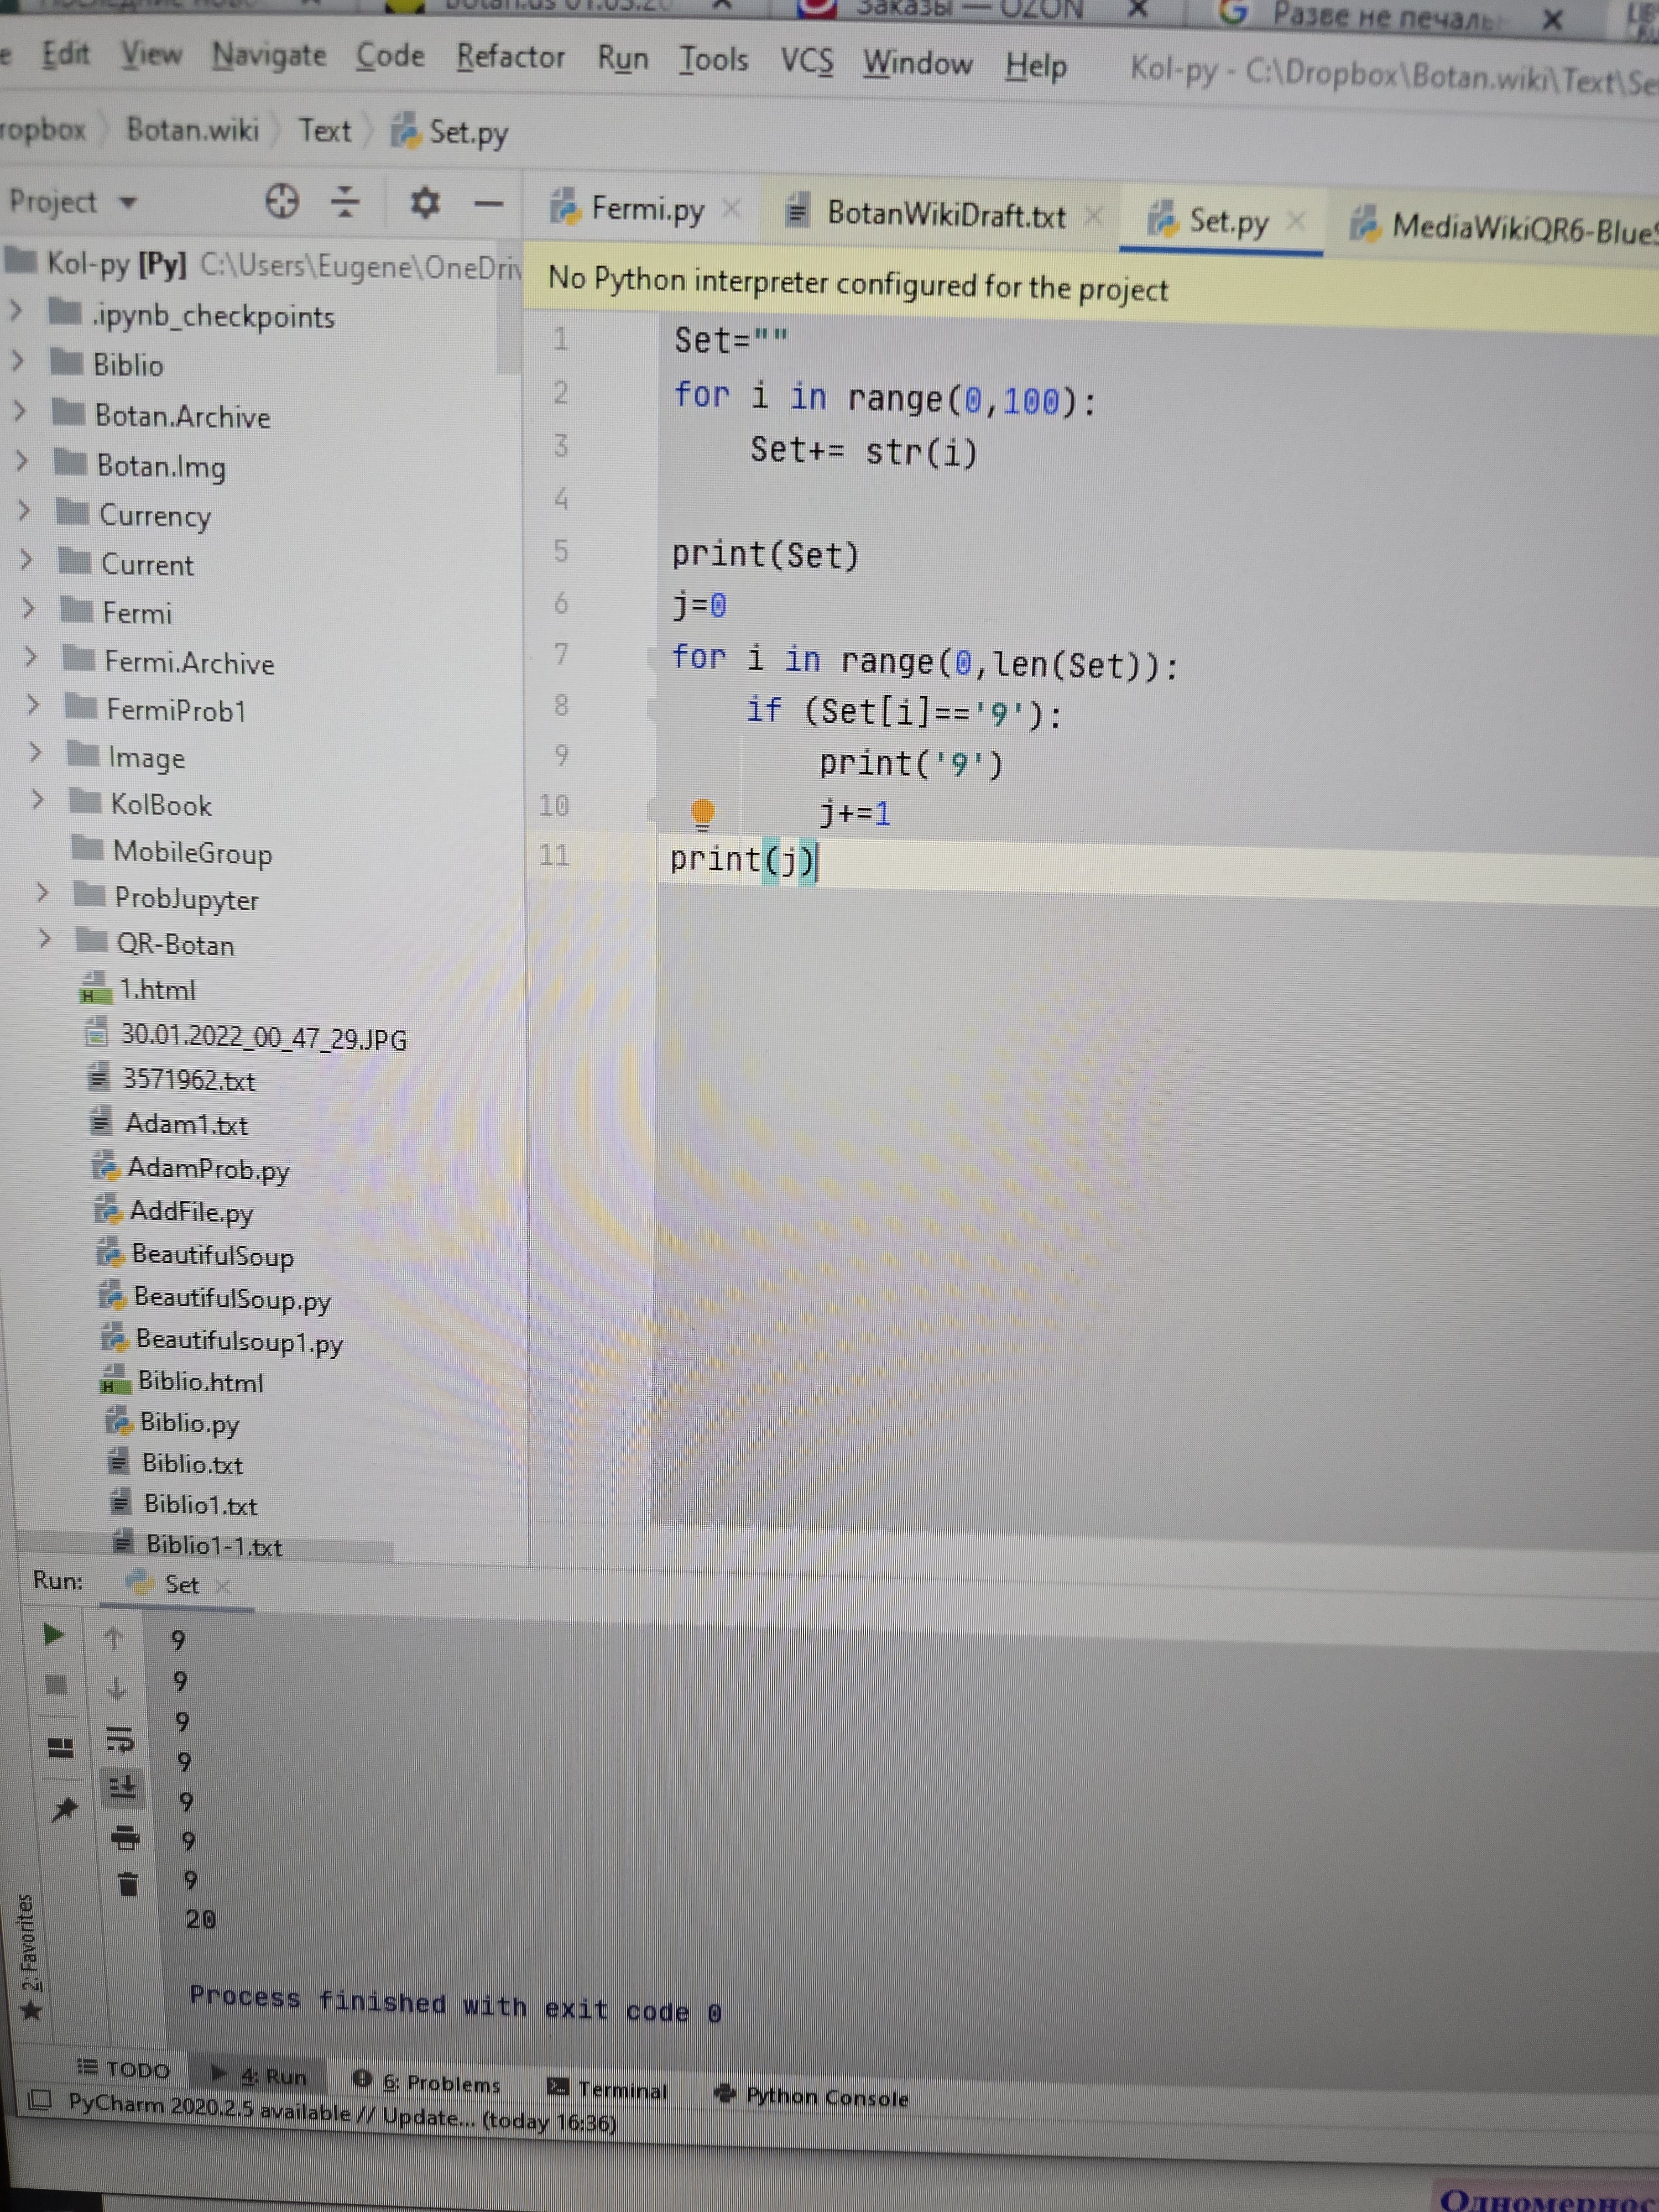Place cursor on the print(Set) line
The width and height of the screenshot is (1659, 2212).
pos(765,555)
